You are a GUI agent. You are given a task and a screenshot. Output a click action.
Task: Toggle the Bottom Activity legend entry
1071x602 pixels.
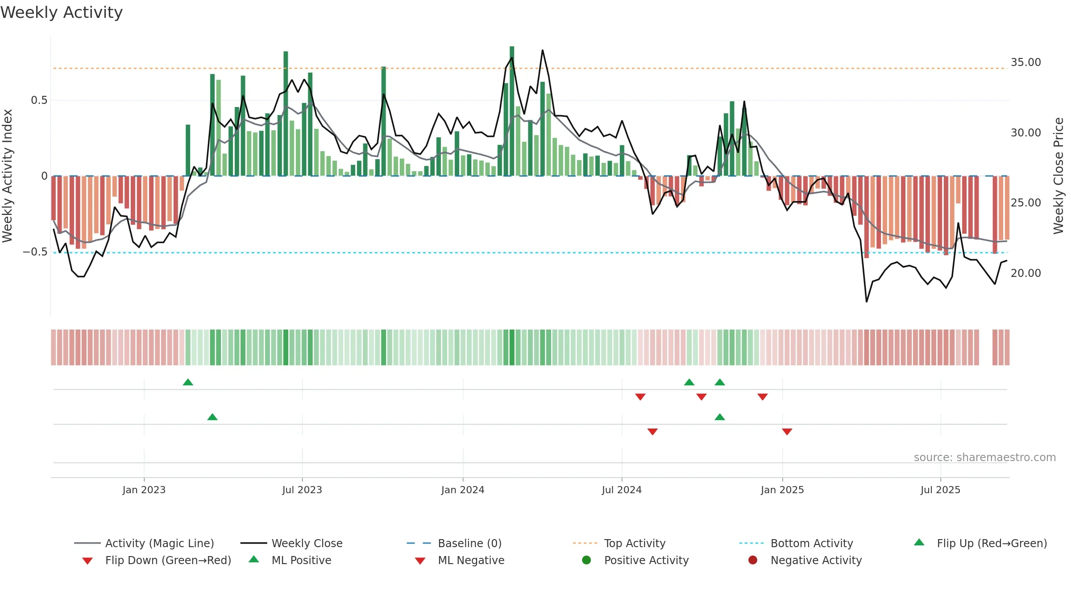(x=796, y=543)
